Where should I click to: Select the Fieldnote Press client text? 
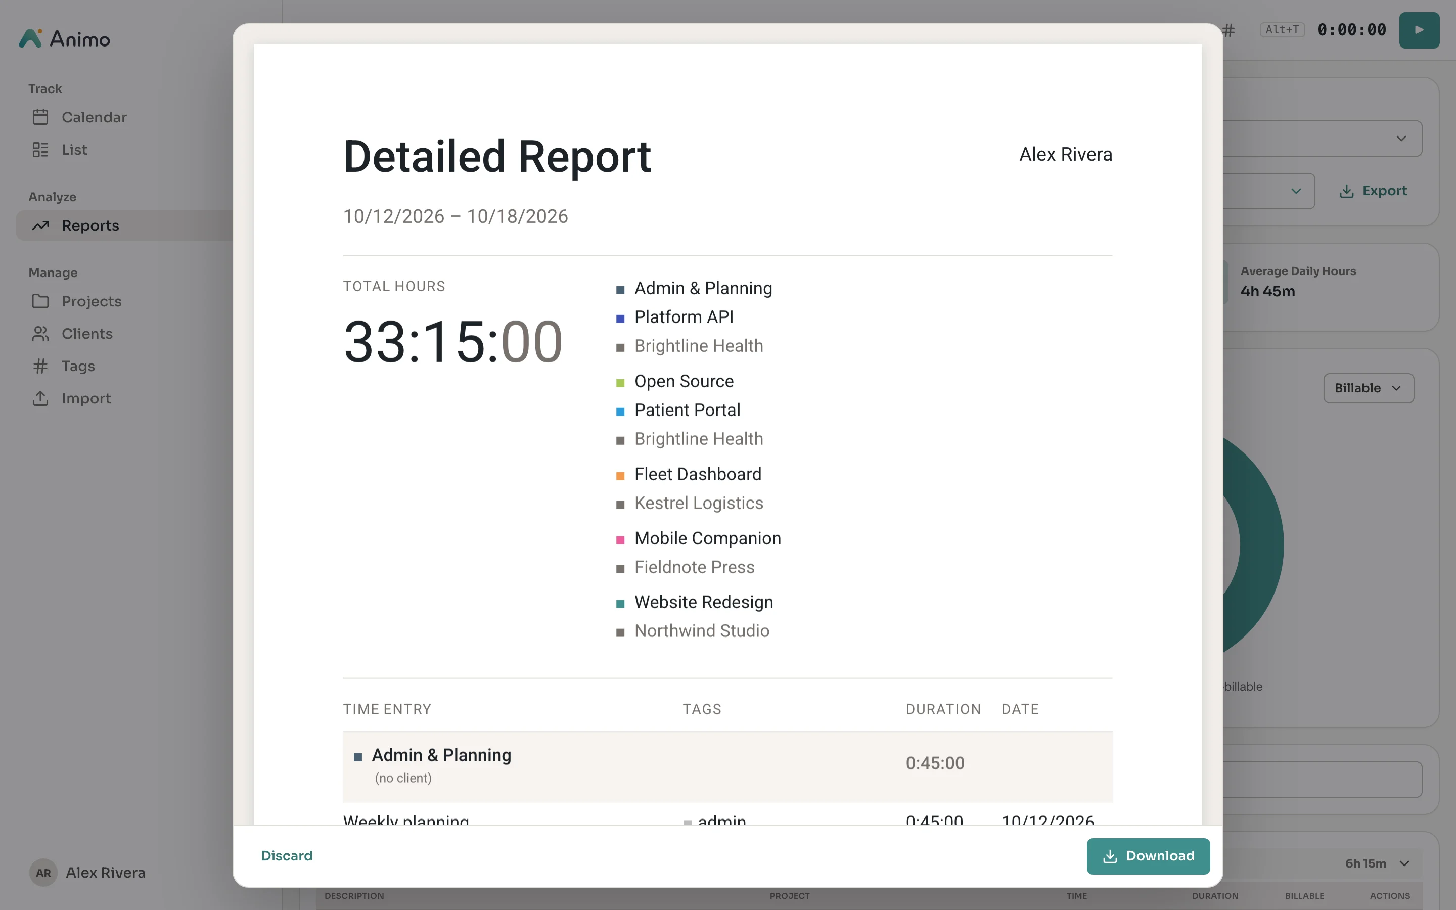click(694, 567)
